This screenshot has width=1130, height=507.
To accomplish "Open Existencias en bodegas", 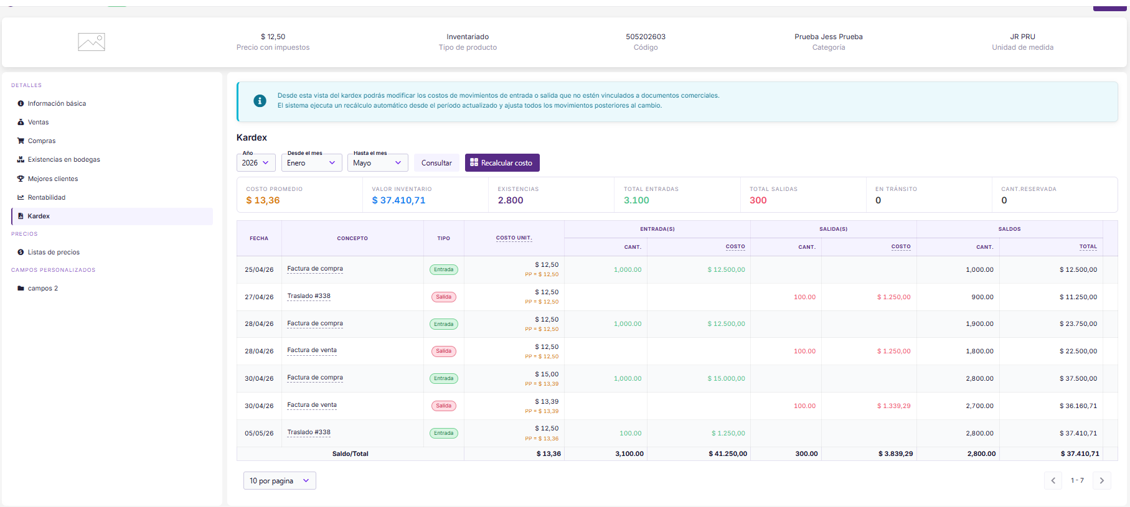I will click(x=64, y=160).
